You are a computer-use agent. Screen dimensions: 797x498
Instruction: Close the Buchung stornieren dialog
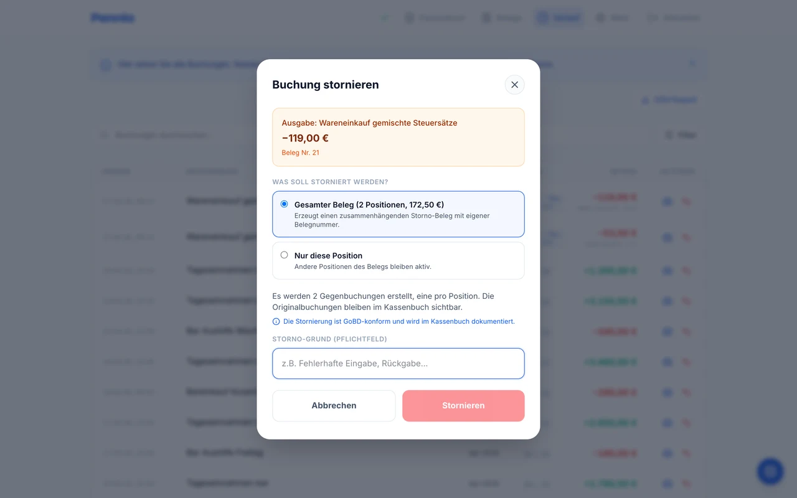coord(514,85)
